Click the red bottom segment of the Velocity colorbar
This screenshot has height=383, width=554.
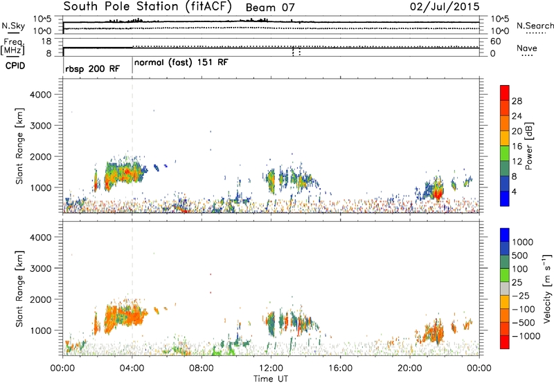pos(505,342)
